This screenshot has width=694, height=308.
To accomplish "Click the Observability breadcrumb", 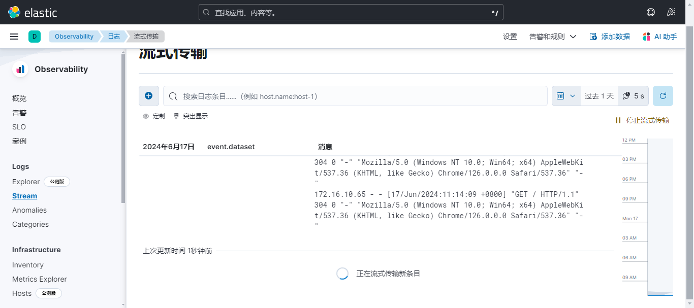I will click(74, 37).
